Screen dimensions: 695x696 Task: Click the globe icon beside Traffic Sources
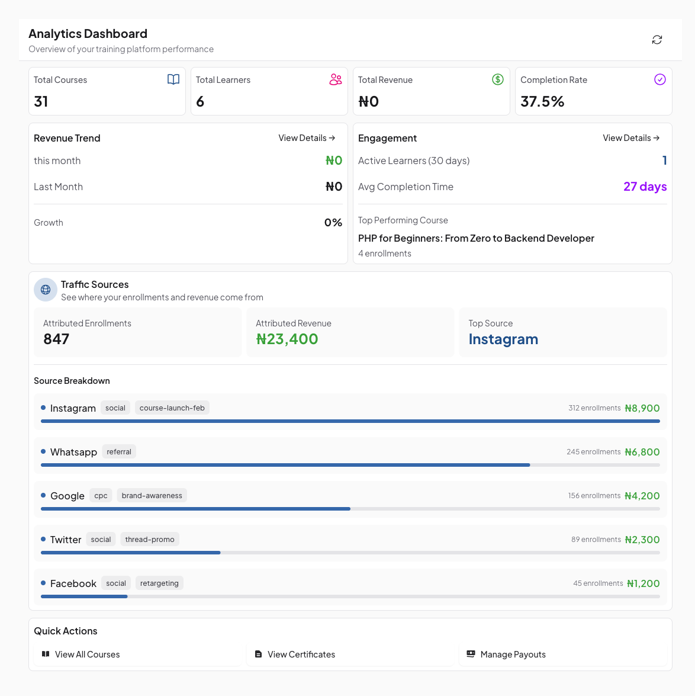coord(46,290)
